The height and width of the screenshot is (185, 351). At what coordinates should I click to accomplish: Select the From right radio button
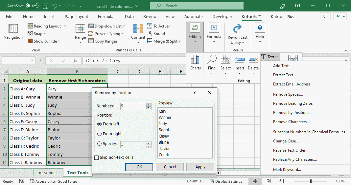click(100, 134)
